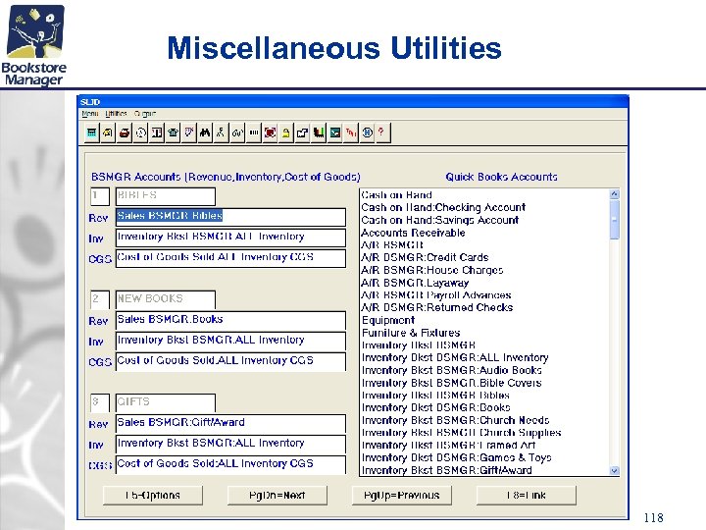The image size is (706, 530).
Task: Click the scroll down arrow of accounts list
Action: 614,470
